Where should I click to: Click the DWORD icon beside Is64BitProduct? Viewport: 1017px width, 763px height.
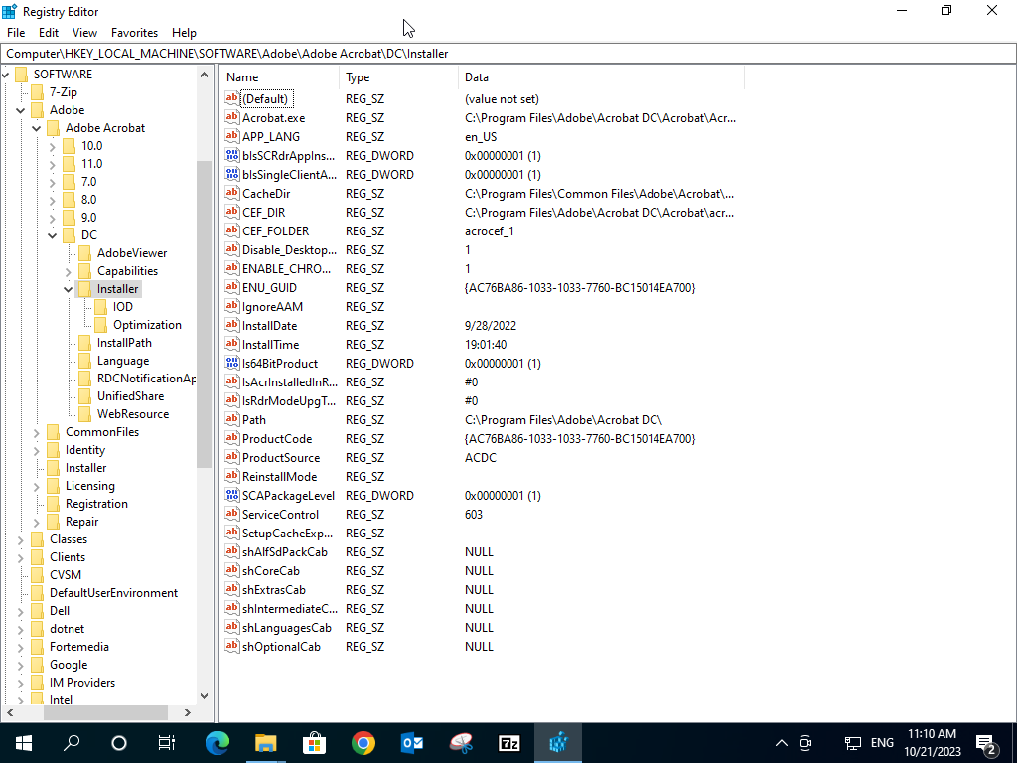(232, 364)
